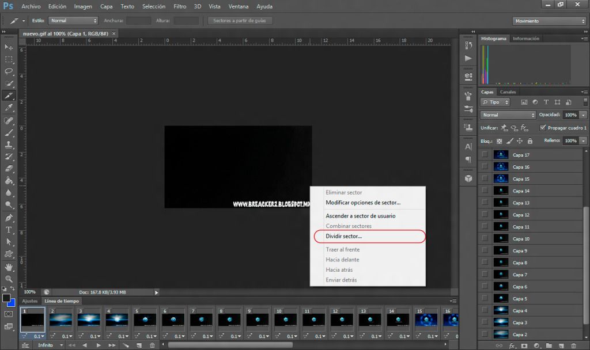Click the tween animation frames icon
Image resolution: width=590 pixels, height=350 pixels.
[x=126, y=345]
